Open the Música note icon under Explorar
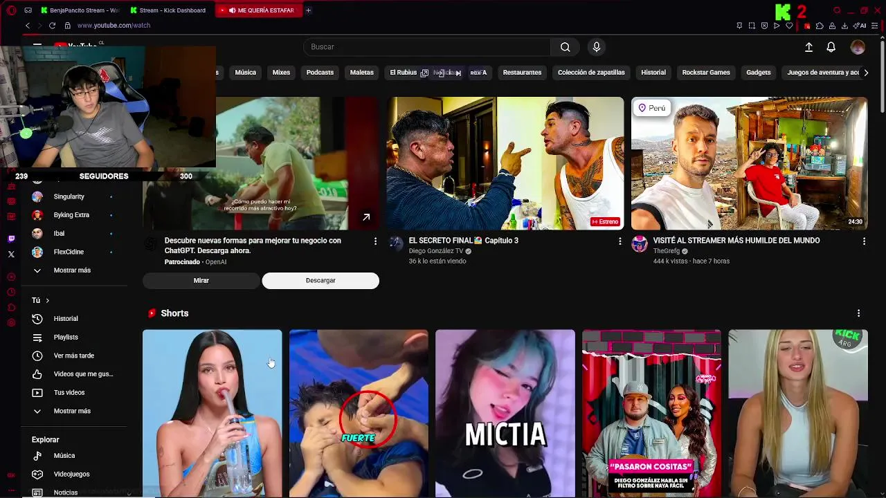 tap(37, 456)
